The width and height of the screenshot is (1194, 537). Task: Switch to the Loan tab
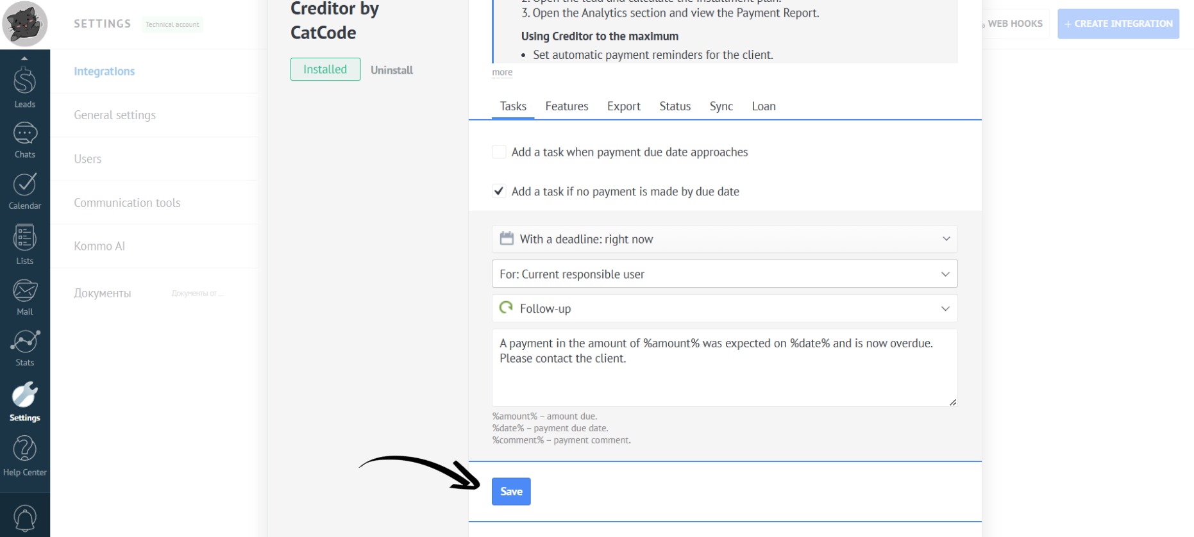[x=763, y=106]
